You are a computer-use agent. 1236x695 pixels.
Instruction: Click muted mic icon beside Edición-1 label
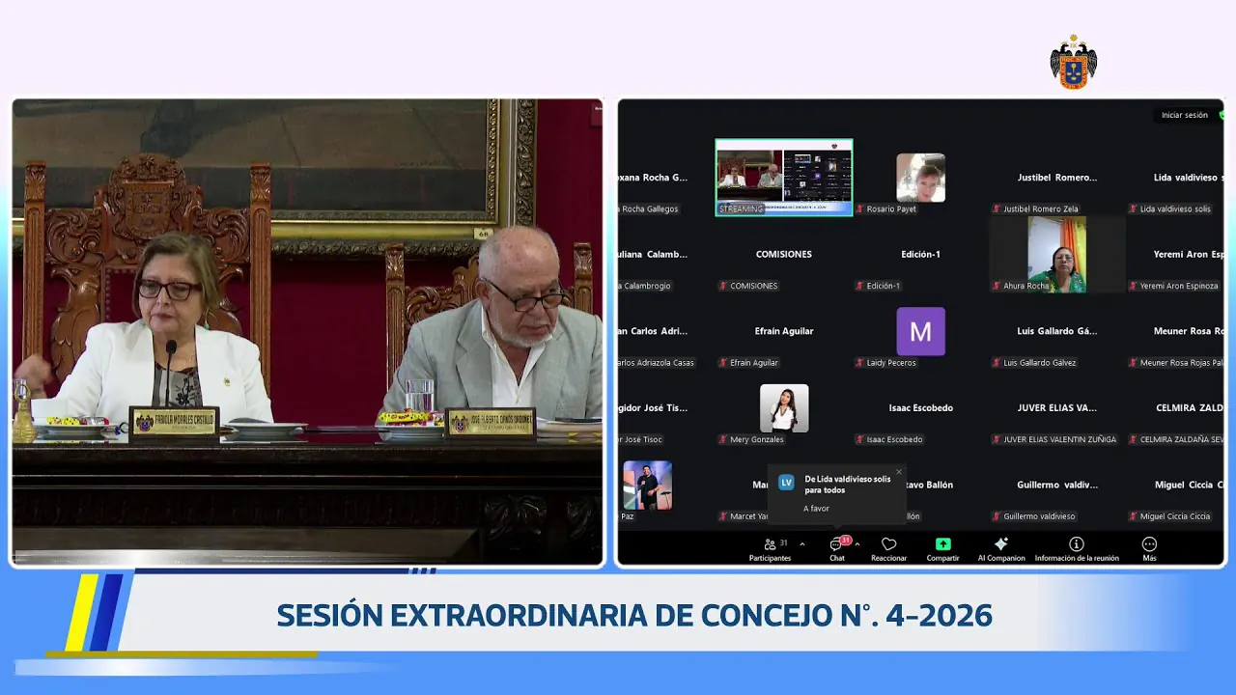coord(859,286)
